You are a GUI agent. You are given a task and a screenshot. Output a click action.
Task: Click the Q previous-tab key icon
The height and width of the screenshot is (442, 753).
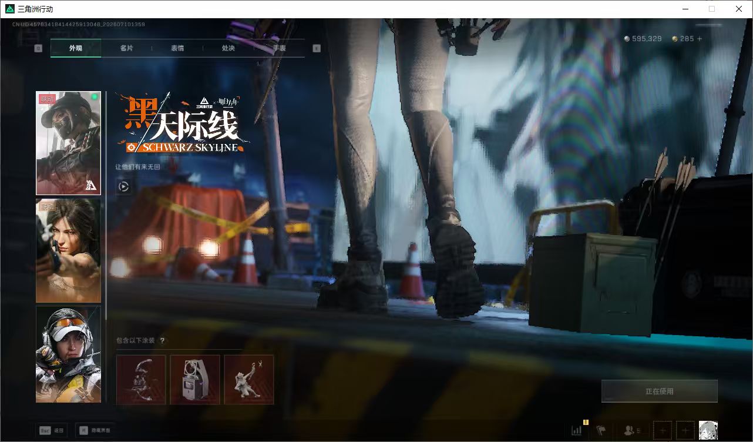coord(38,48)
